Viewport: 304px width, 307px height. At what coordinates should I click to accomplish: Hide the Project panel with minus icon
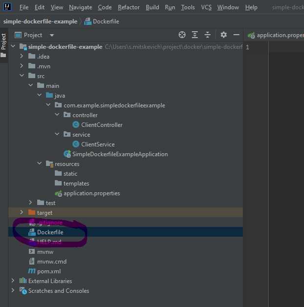click(x=236, y=35)
